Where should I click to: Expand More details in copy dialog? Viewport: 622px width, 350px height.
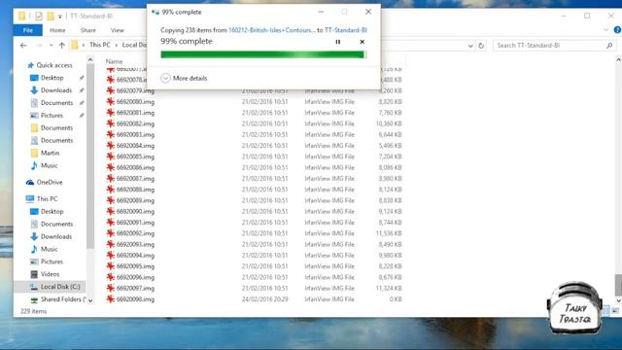click(184, 78)
